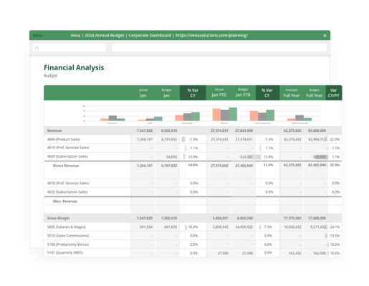The height and width of the screenshot is (286, 369).
Task: Click the fx formula name box
Action: (x=69, y=48)
